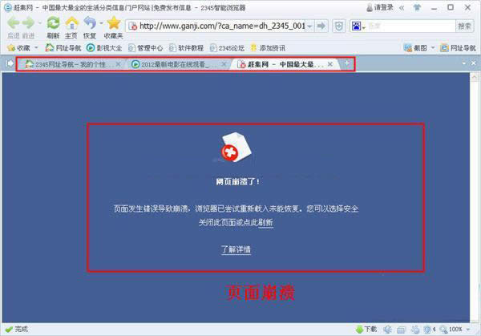
Task: Expand the 截图 dropdown arrow
Action: [433, 47]
